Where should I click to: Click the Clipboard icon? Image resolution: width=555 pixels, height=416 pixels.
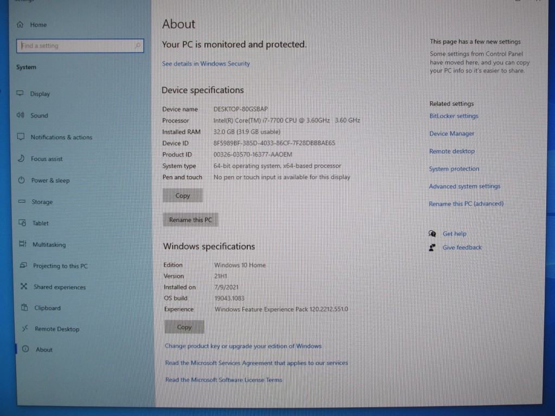24,307
